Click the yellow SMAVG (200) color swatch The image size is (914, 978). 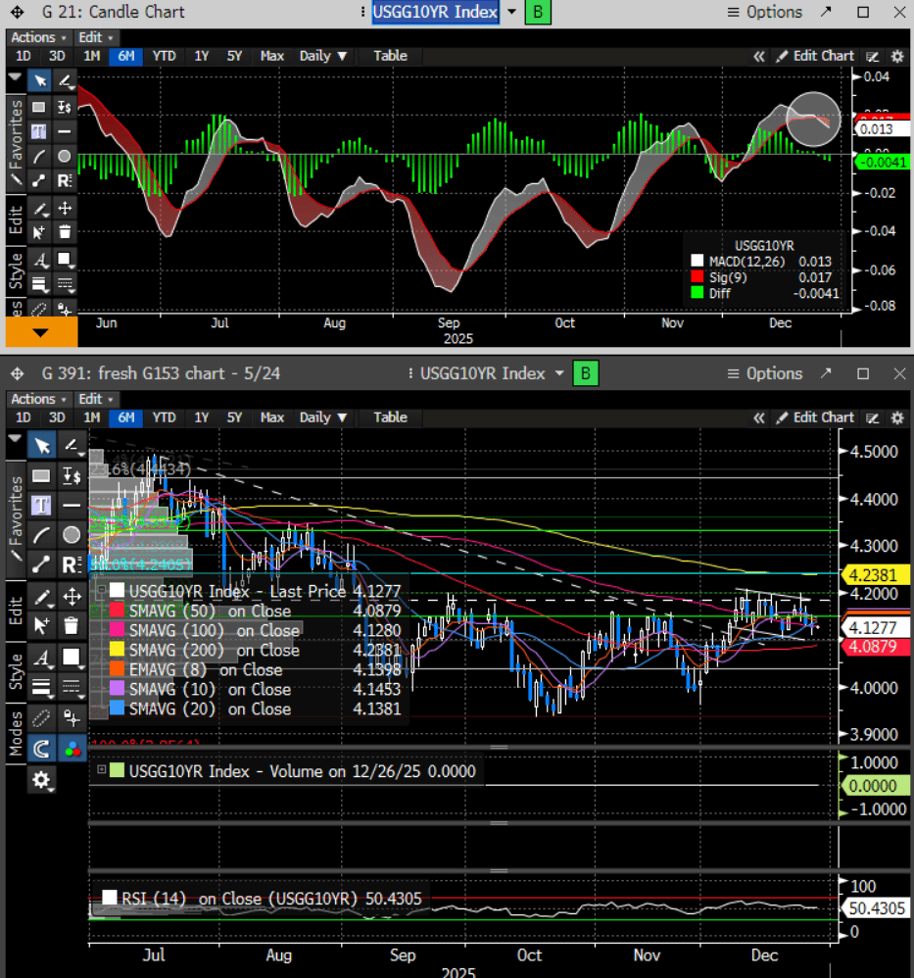point(118,651)
